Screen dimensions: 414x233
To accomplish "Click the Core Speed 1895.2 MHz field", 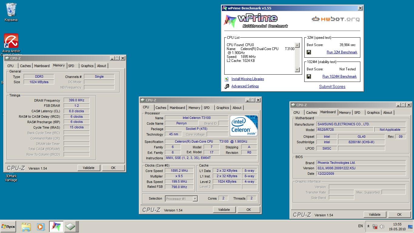I will coord(179,171).
